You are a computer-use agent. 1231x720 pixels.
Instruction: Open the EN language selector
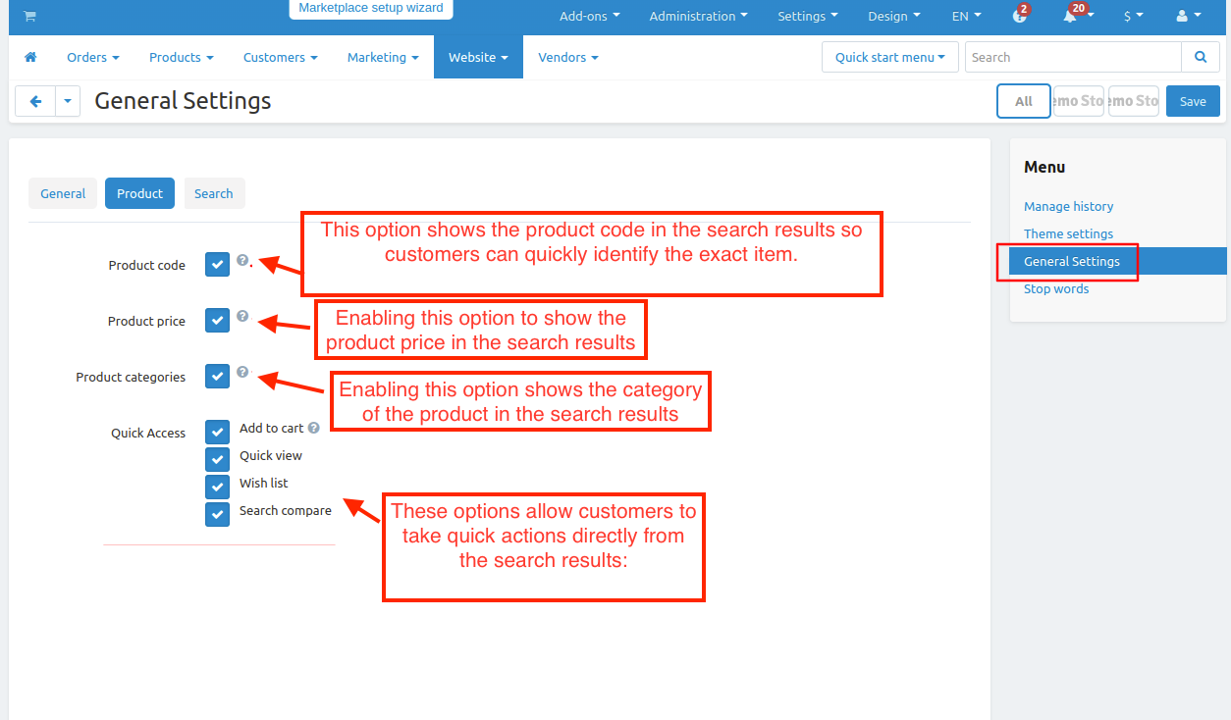pos(966,16)
